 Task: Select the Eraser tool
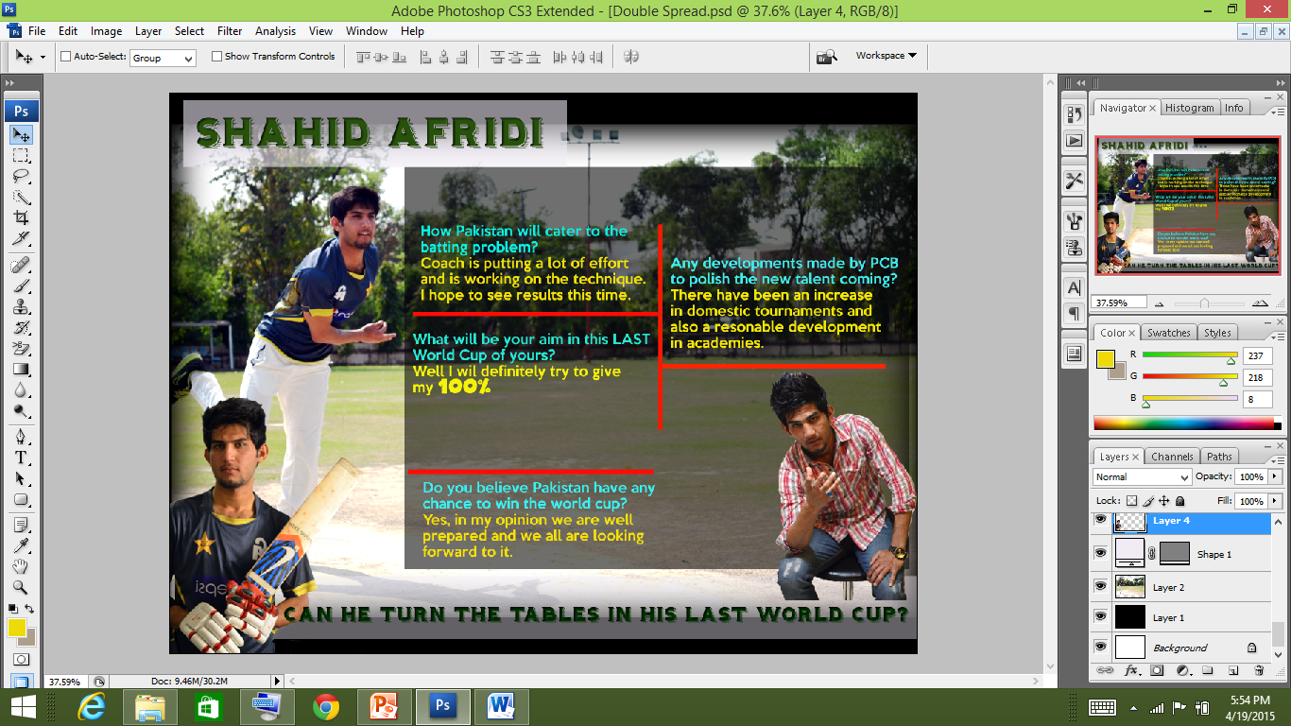click(21, 349)
